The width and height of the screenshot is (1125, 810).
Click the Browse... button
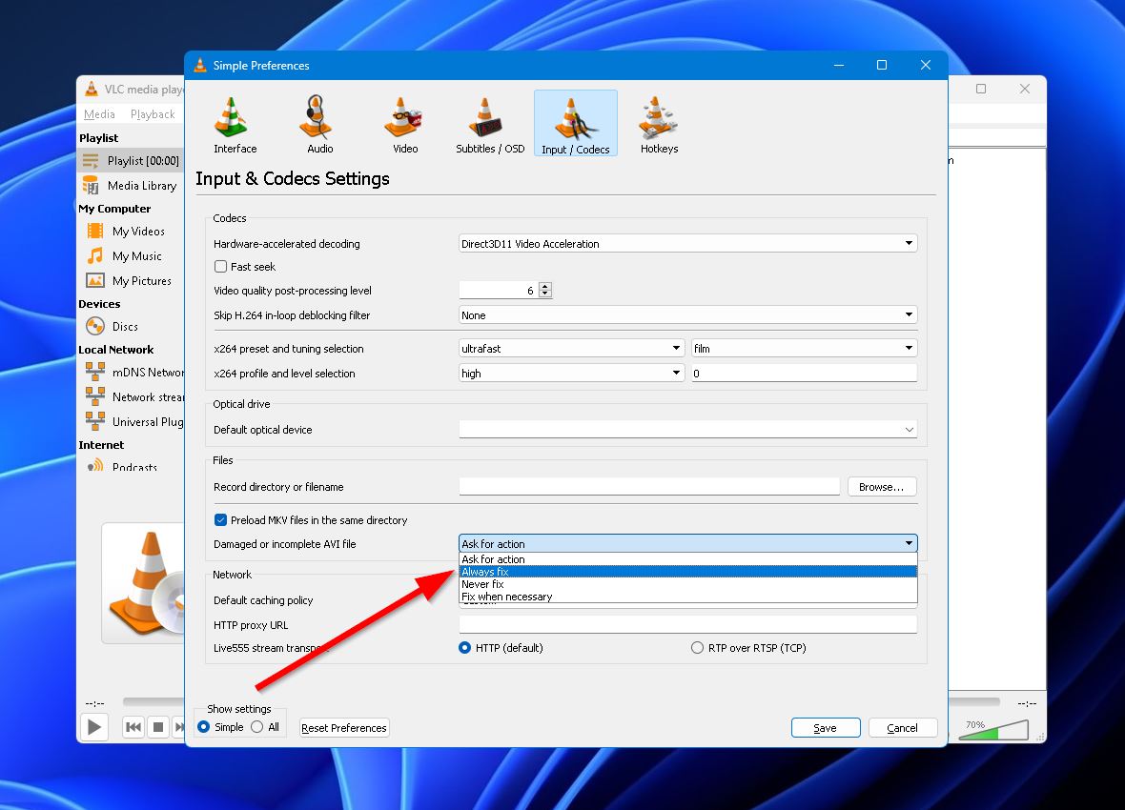point(882,486)
